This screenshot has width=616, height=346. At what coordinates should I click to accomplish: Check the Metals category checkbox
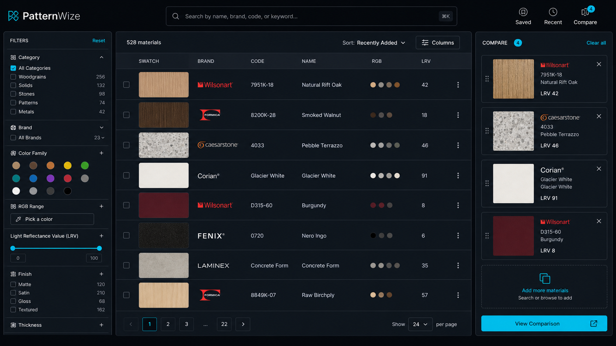[x=13, y=111]
